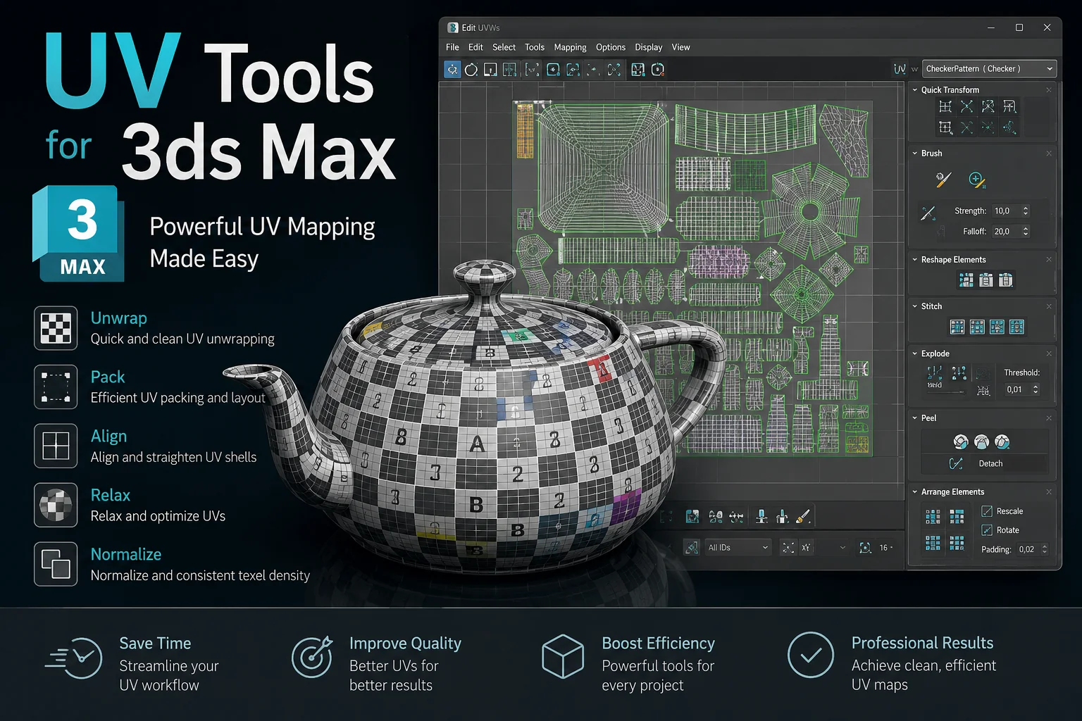Collapse the Reshape Elements rollout
1082x721 pixels.
pyautogui.click(x=915, y=259)
